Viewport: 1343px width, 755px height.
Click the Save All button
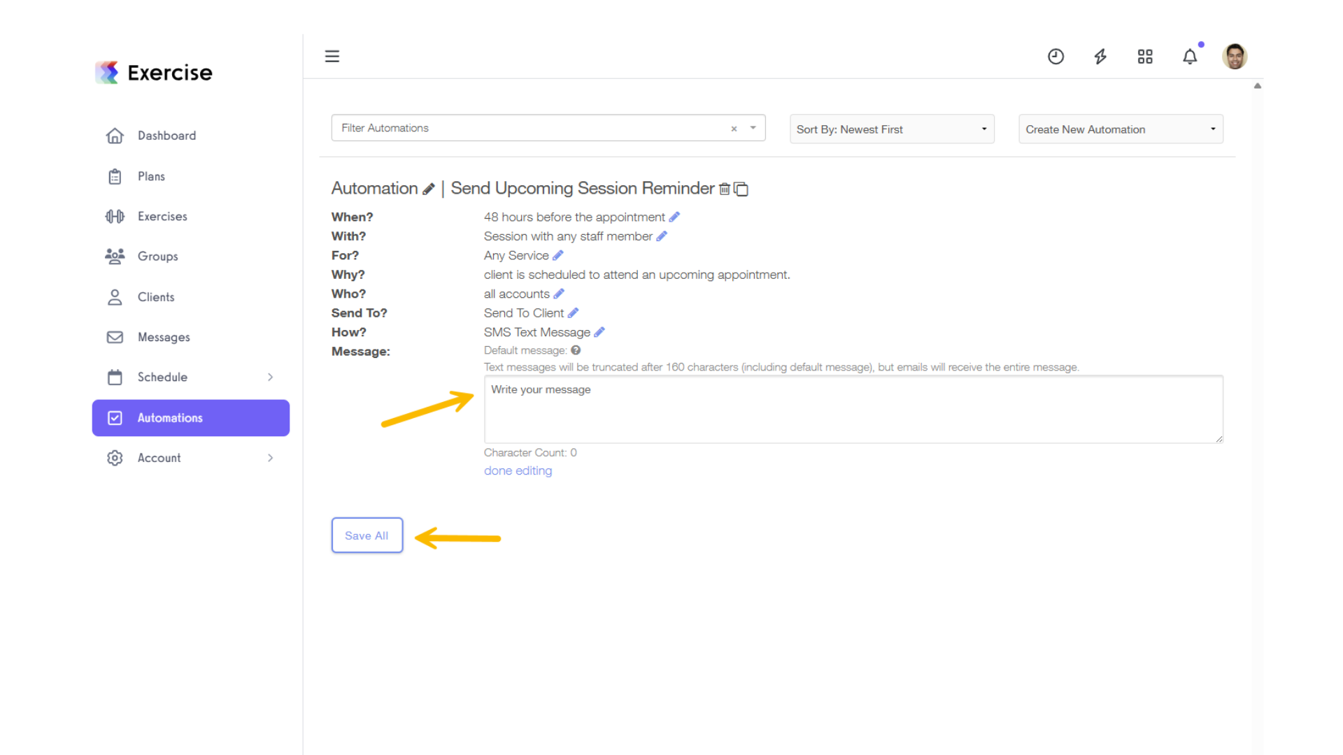click(367, 535)
